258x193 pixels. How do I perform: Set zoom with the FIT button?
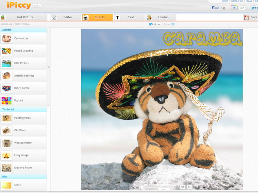coord(183,187)
